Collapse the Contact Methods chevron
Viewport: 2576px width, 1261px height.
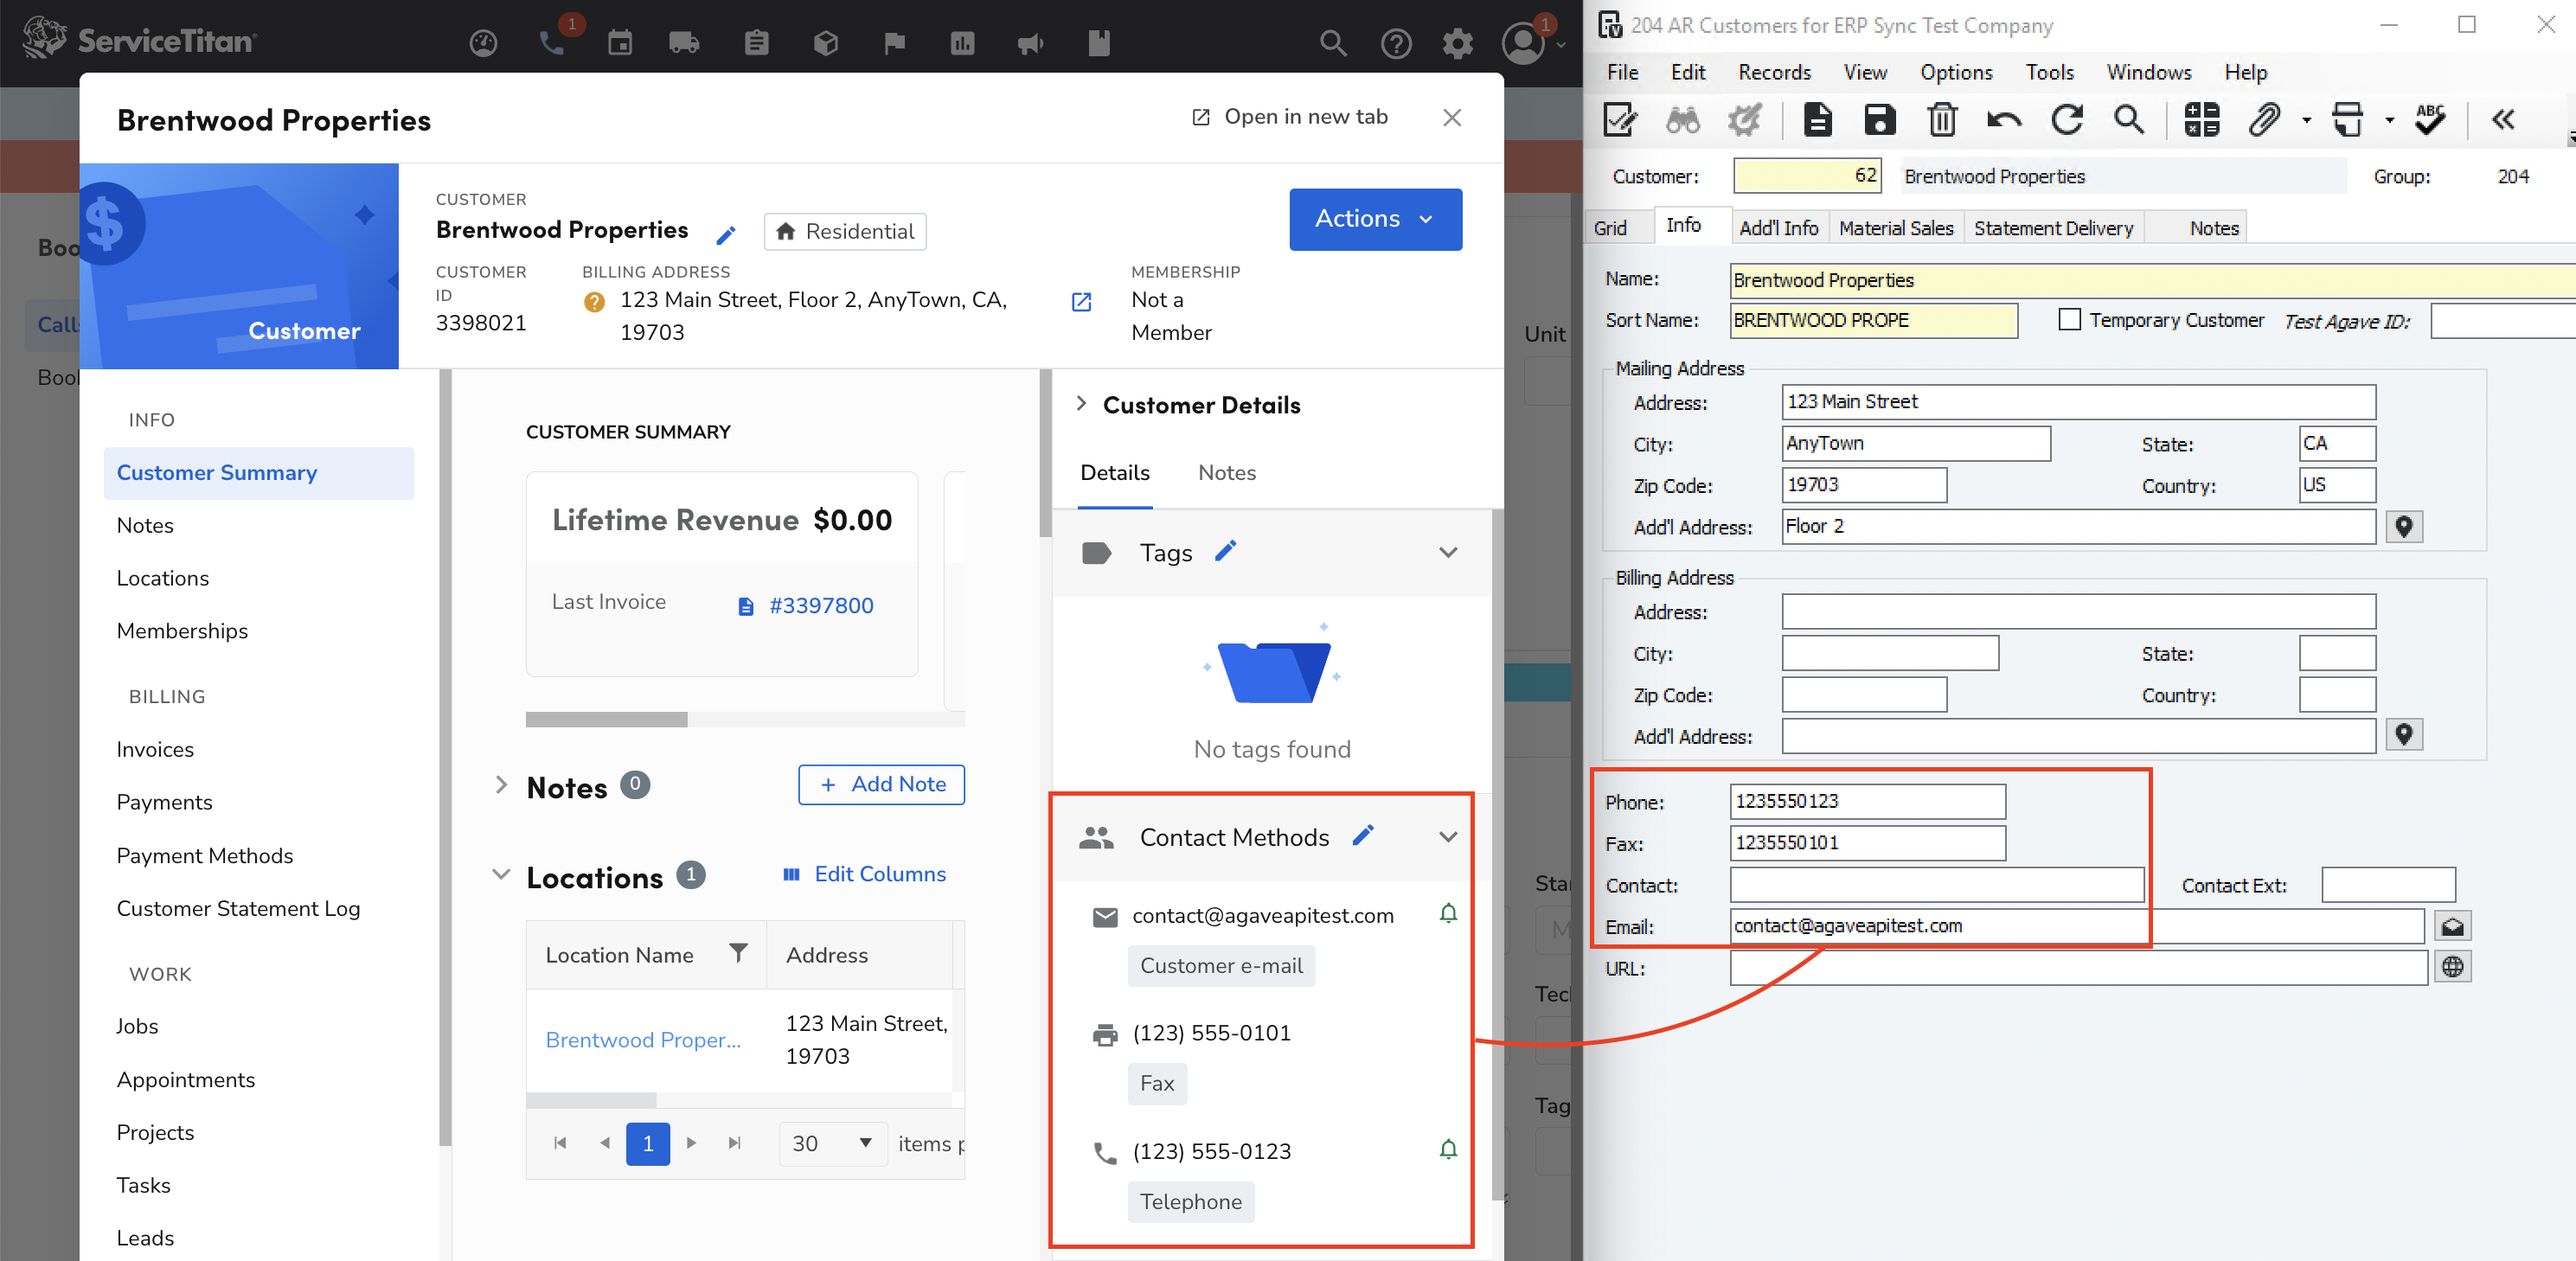1448,837
